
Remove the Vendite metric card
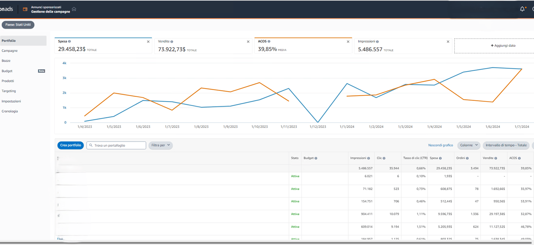coord(248,42)
